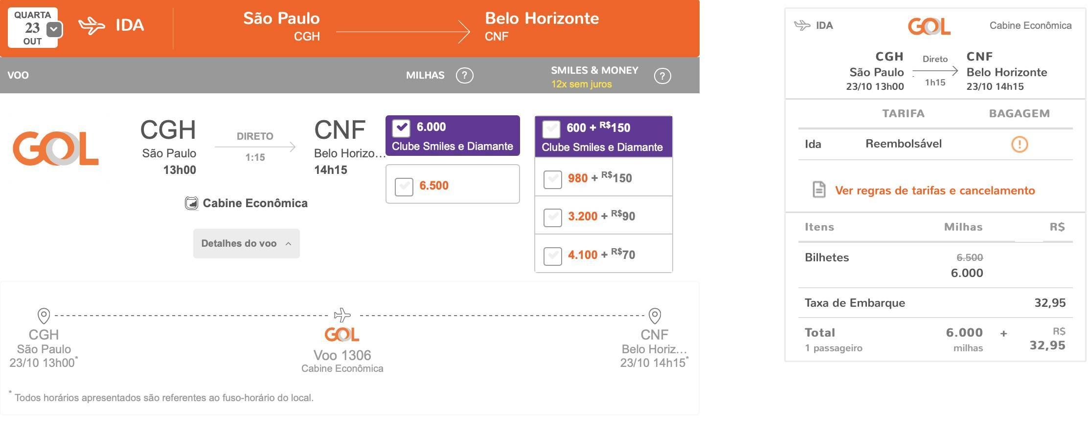
Task: Click the SMILES & MONEY help icon
Action: tap(662, 76)
